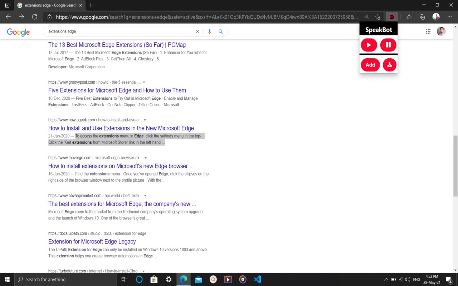
Task: Expand groovypost result options arrow
Action: coord(144,82)
